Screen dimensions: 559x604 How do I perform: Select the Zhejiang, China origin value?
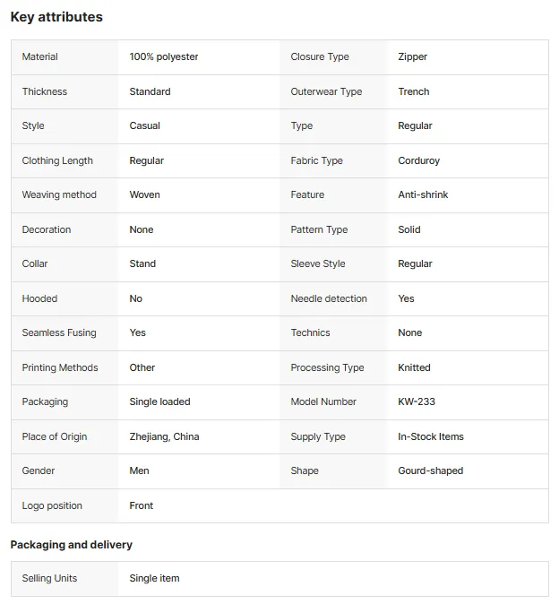click(x=164, y=436)
